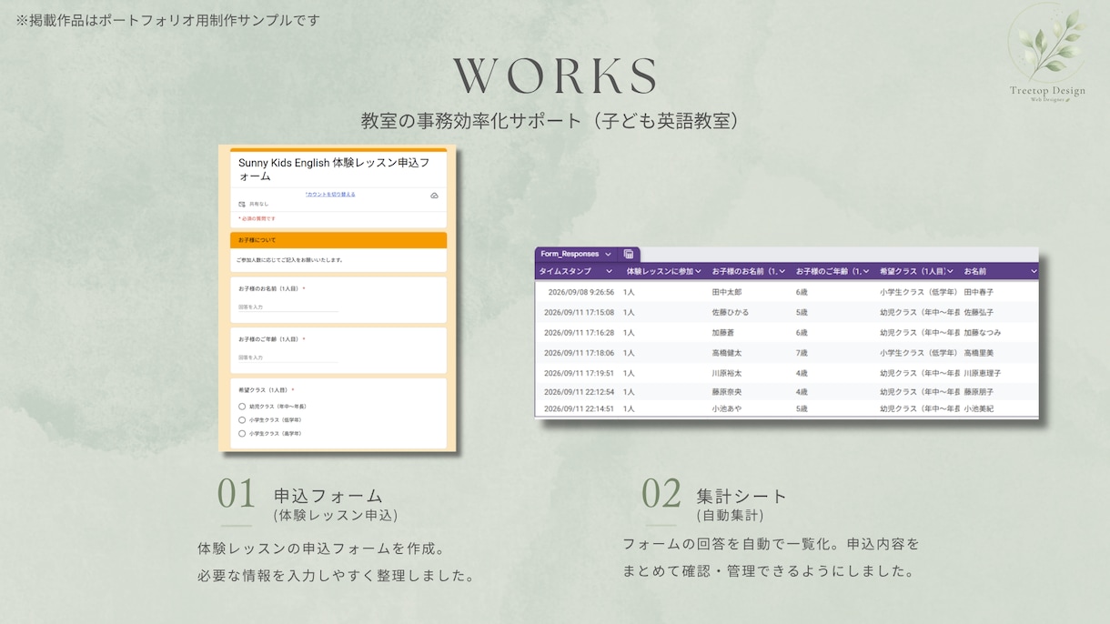Image resolution: width=1110 pixels, height=624 pixels.
Task: Click the age cell 7歳
Action: click(802, 353)
